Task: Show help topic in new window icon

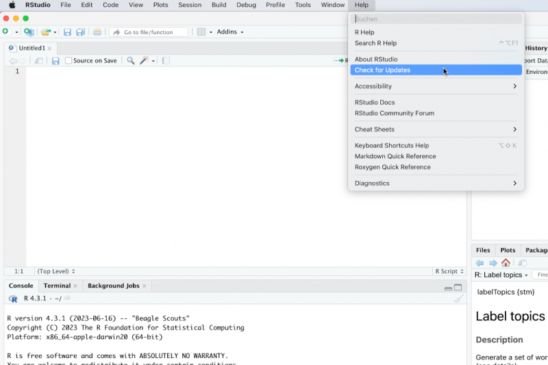Action: coord(522,263)
